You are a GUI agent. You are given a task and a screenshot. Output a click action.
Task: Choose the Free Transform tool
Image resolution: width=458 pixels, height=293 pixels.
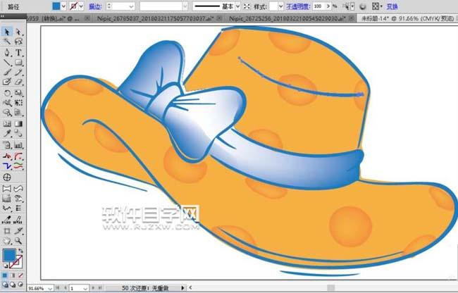click(18, 103)
